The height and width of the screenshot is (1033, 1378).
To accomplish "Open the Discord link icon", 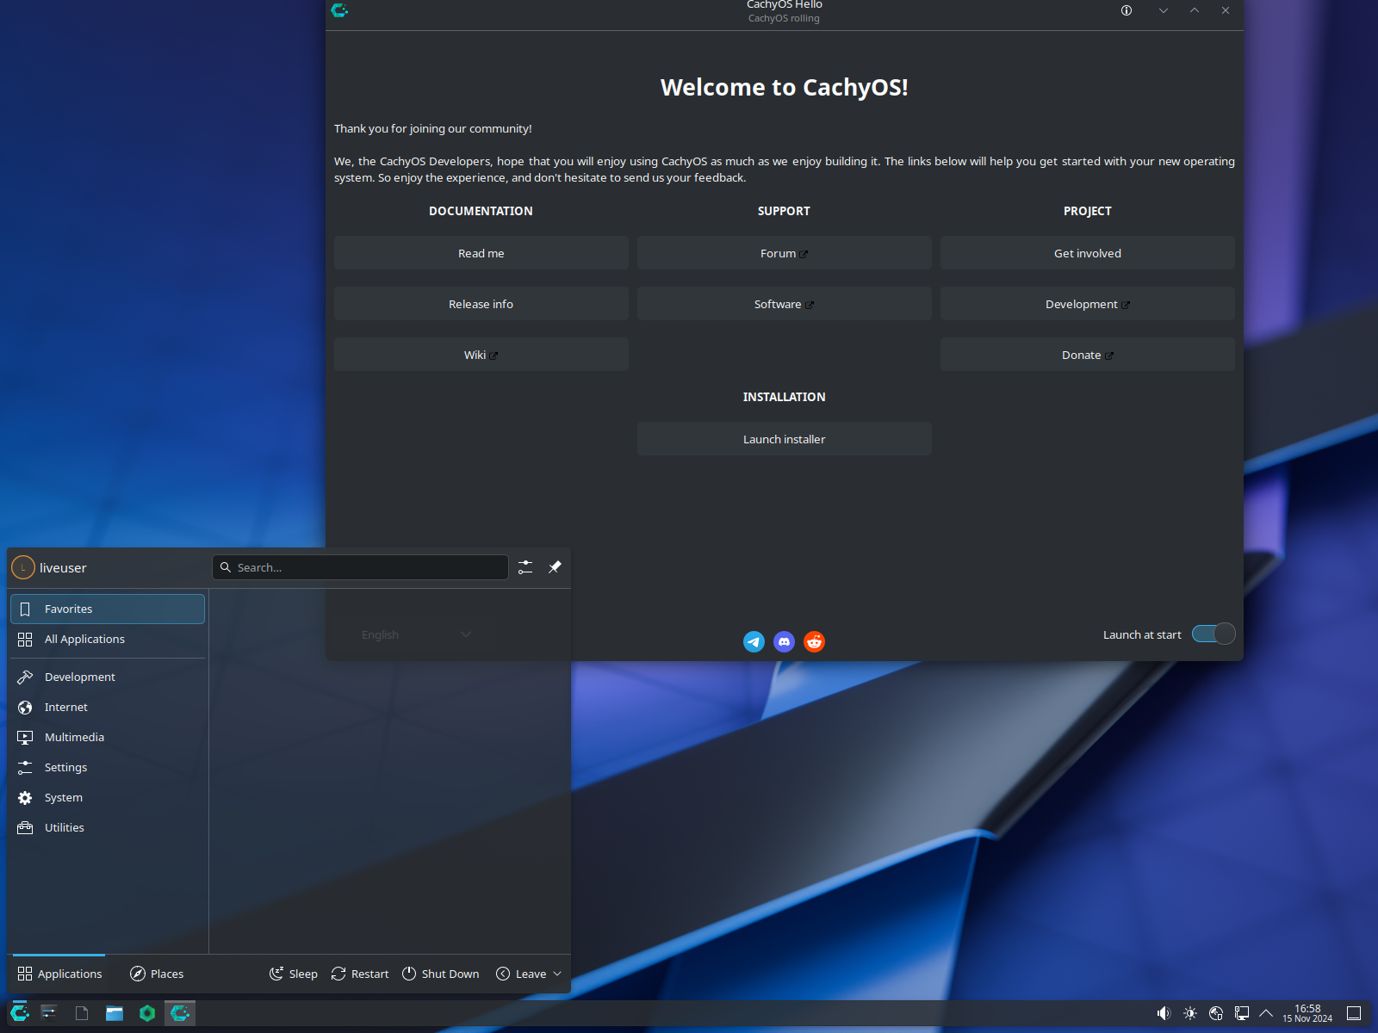I will pos(784,641).
